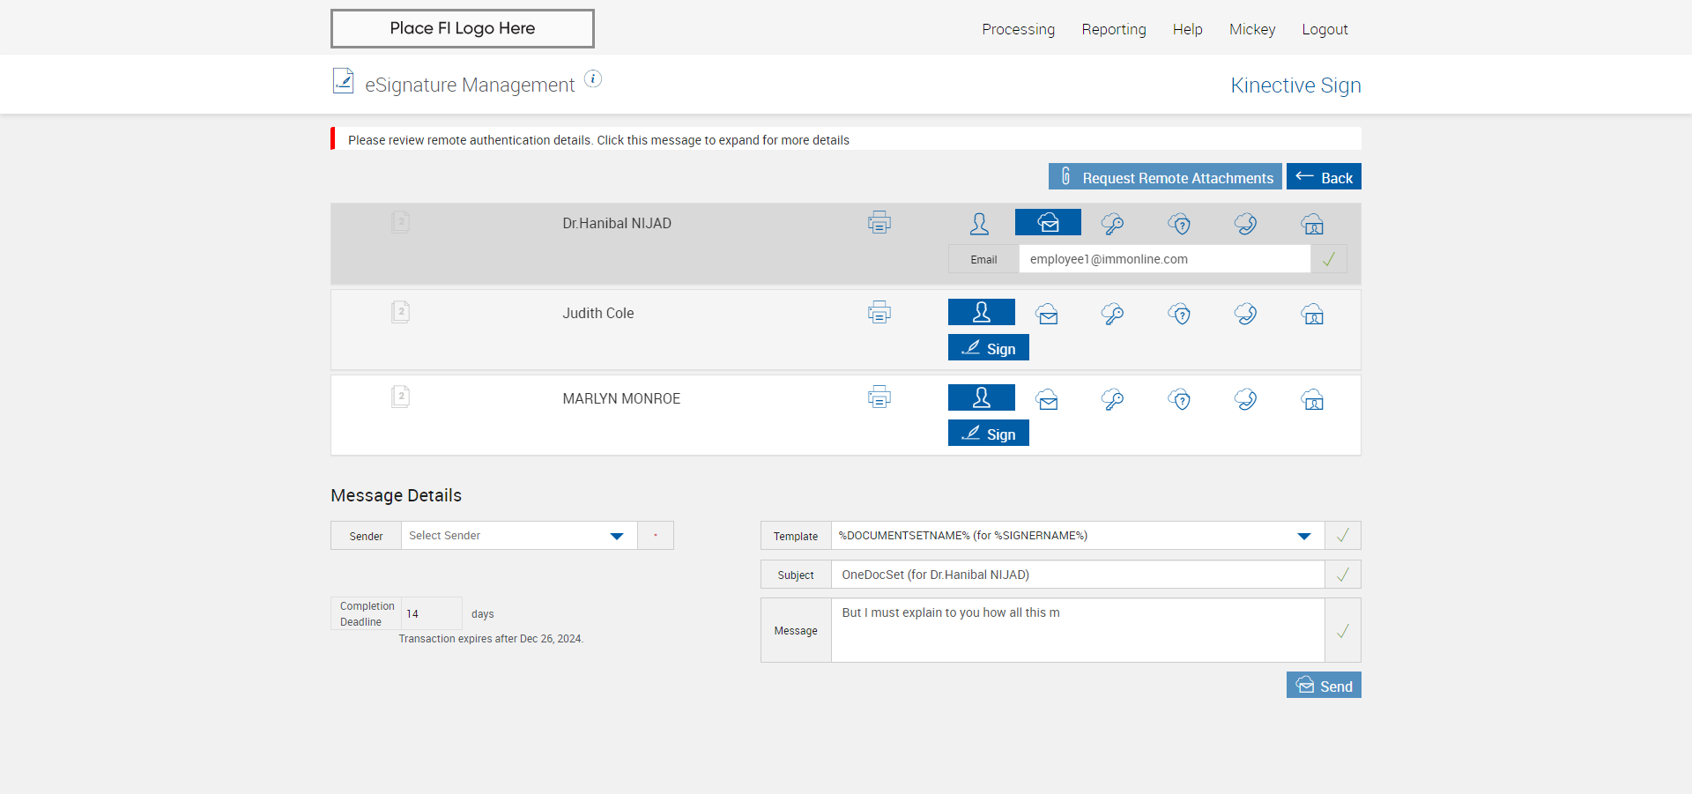Click the print icon for Dr.Hanibal NIJAD

[x=879, y=223]
